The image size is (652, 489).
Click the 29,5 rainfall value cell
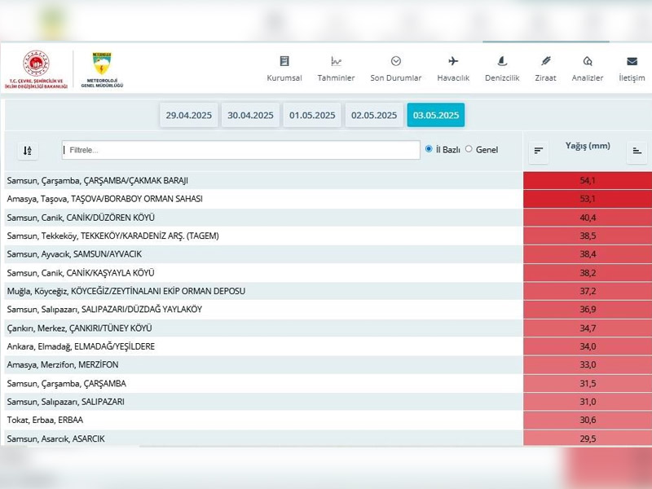[588, 438]
